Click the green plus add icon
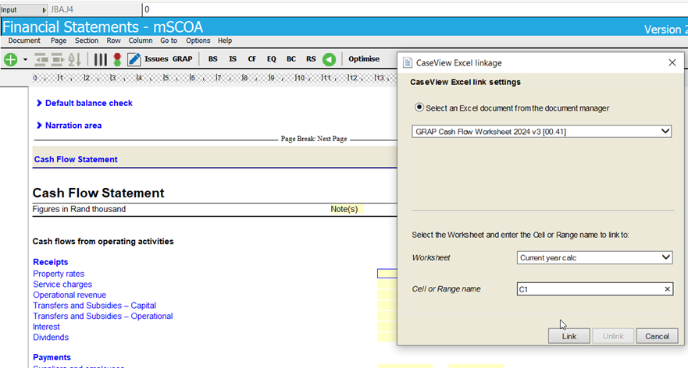Screen dimensions: 688x368 10,59
